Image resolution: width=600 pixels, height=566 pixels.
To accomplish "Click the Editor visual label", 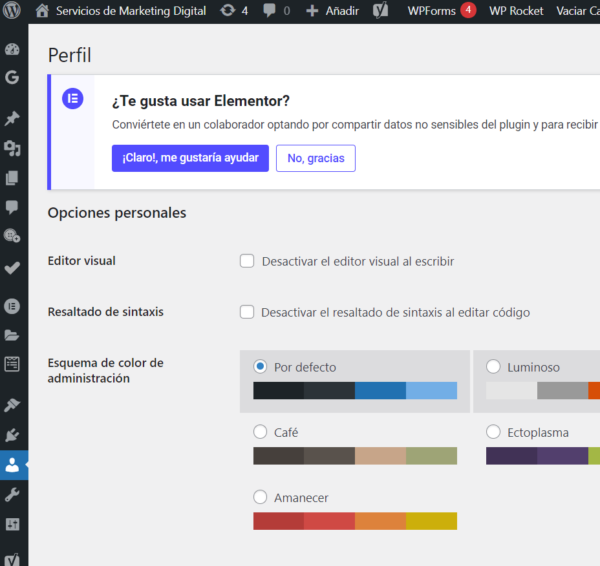I will (81, 261).
